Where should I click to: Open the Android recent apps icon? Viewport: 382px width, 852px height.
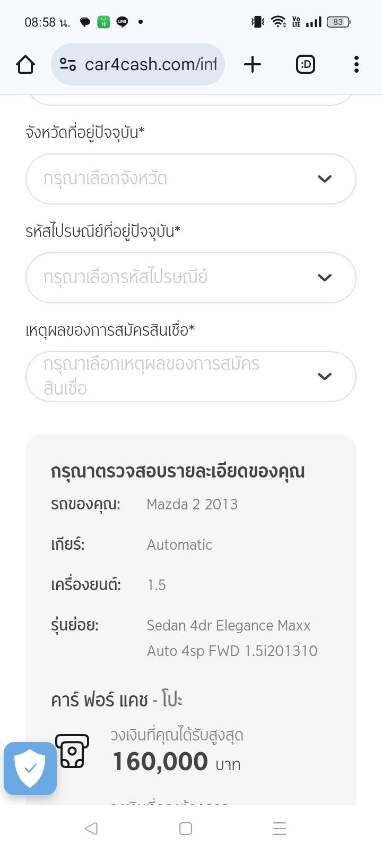(279, 828)
